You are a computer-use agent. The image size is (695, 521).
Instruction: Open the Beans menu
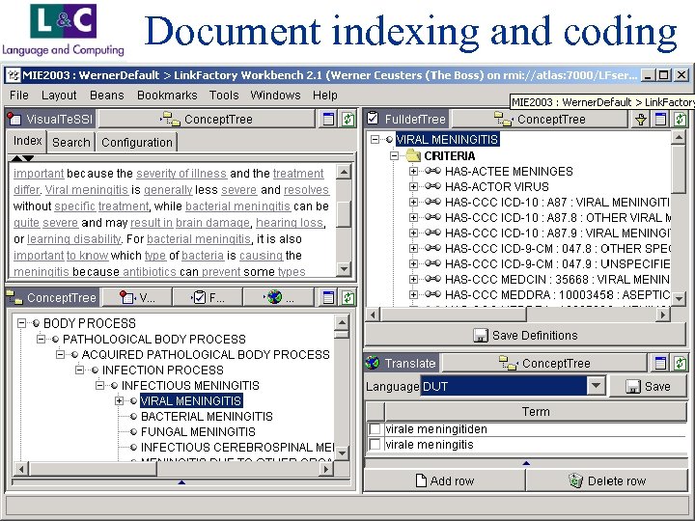coord(107,96)
